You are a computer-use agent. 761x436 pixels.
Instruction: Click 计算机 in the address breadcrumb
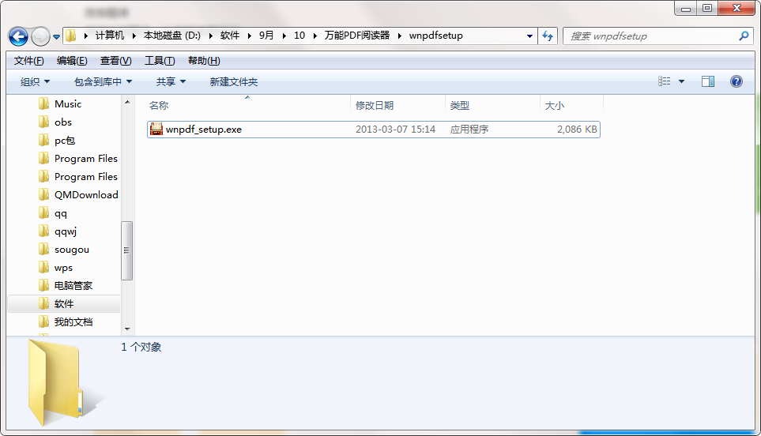coord(109,36)
